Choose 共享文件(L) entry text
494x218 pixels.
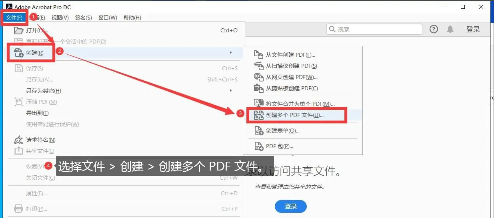click(x=40, y=151)
